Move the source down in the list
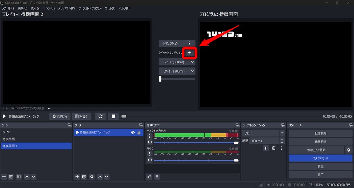Image resolution: width=354 pixels, height=188 pixels. [107, 176]
